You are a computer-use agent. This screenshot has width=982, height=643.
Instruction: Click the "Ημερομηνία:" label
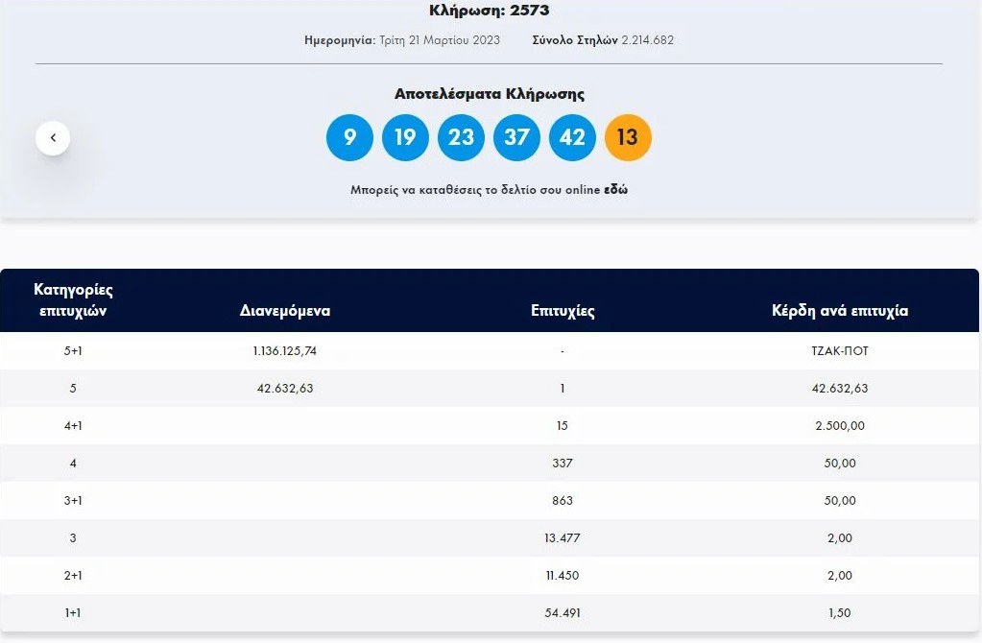[340, 40]
